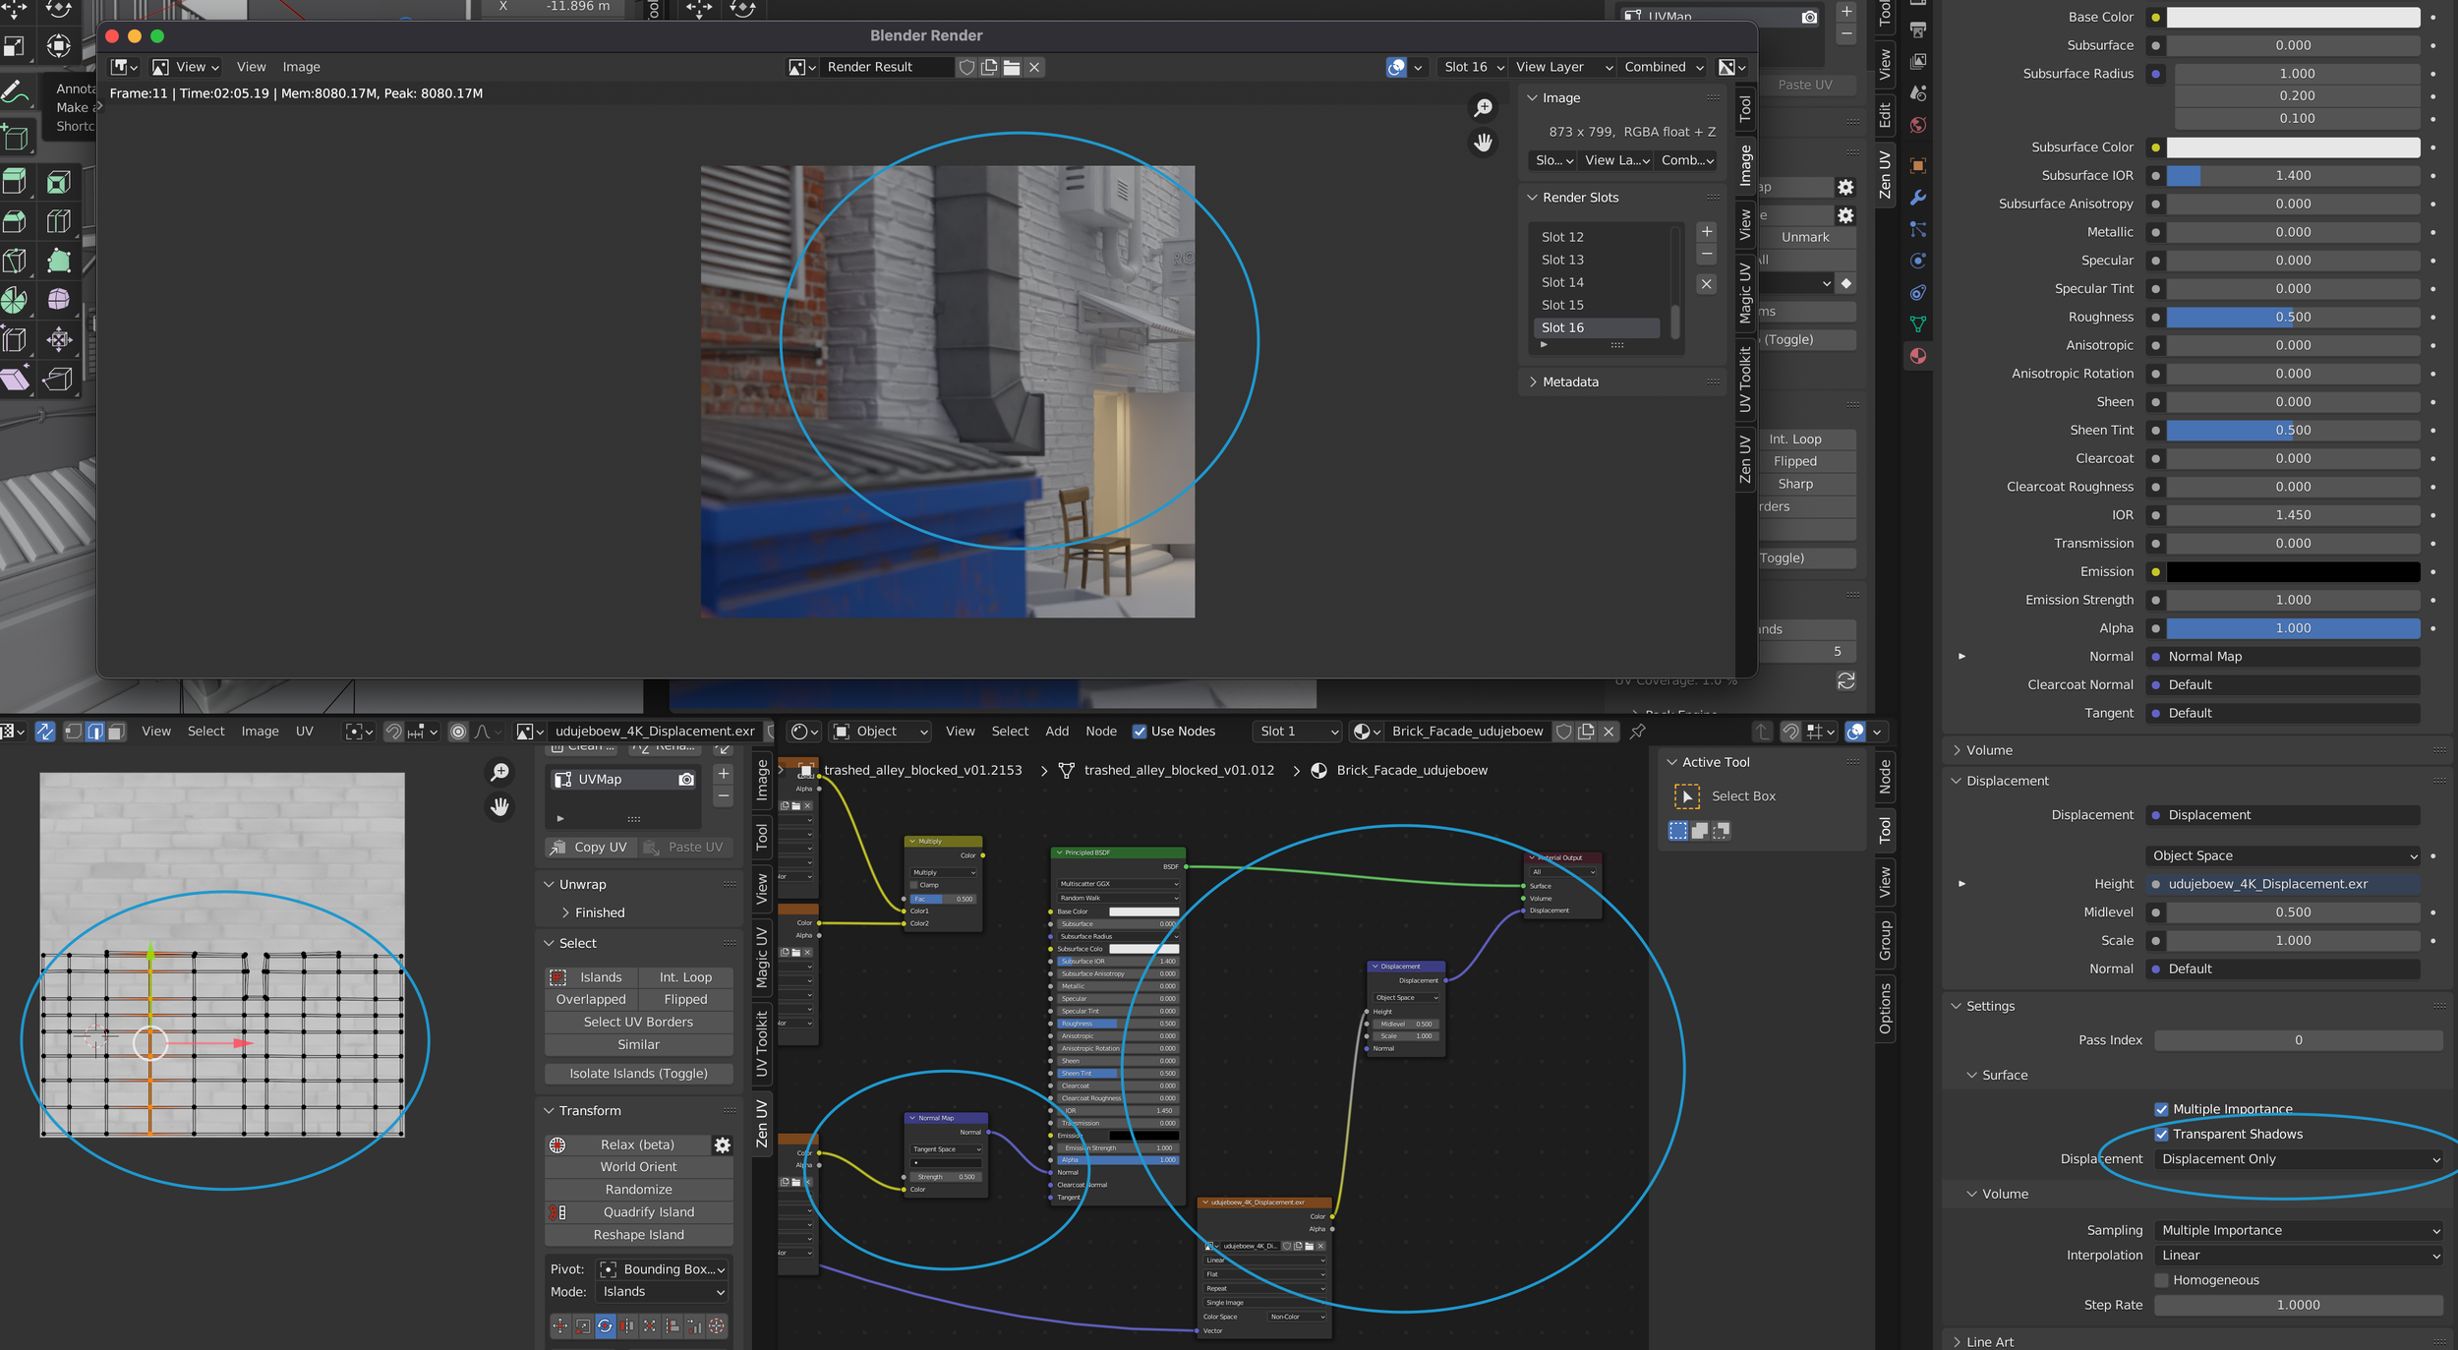Click the Quadrify Island button
Screen dimensions: 2458x1350
pos(648,1212)
